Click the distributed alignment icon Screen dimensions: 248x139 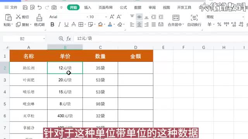coord(161,24)
